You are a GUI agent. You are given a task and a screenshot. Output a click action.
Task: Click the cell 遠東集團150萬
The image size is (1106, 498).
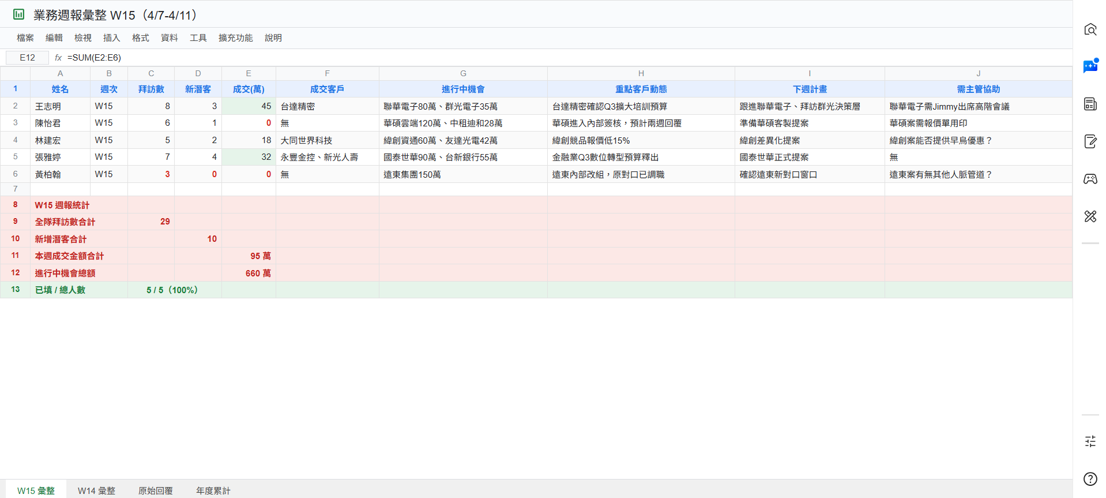pyautogui.click(x=463, y=174)
